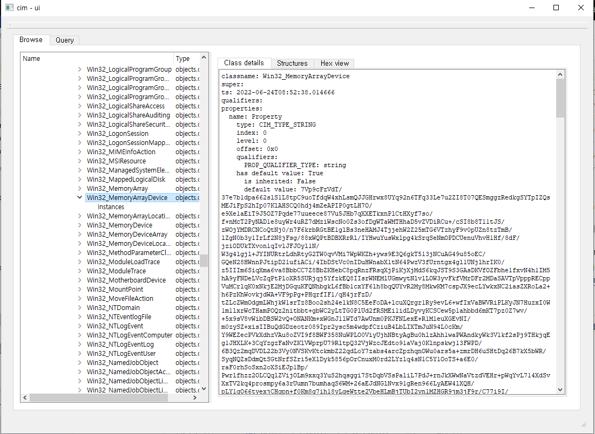Image resolution: width=595 pixels, height=434 pixels.
Task: Click class details scrollbar thumb
Action: point(560,98)
